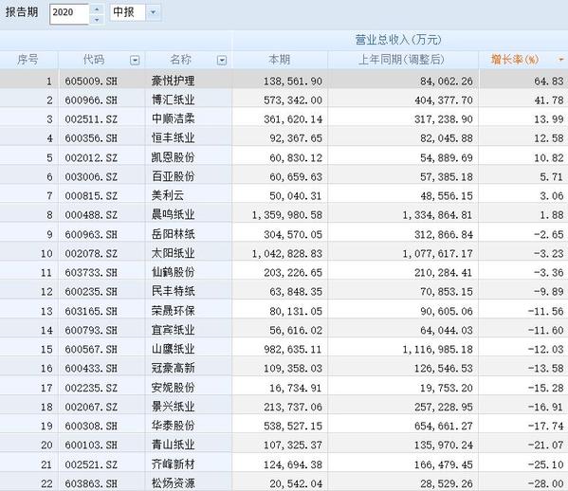Select the row for 晨鸣纸业
This screenshot has width=568, height=491.
(x=284, y=215)
